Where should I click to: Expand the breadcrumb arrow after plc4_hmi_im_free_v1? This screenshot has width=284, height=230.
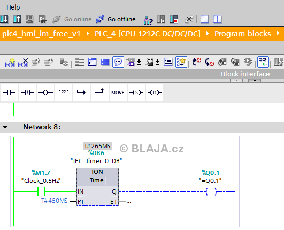(x=88, y=34)
